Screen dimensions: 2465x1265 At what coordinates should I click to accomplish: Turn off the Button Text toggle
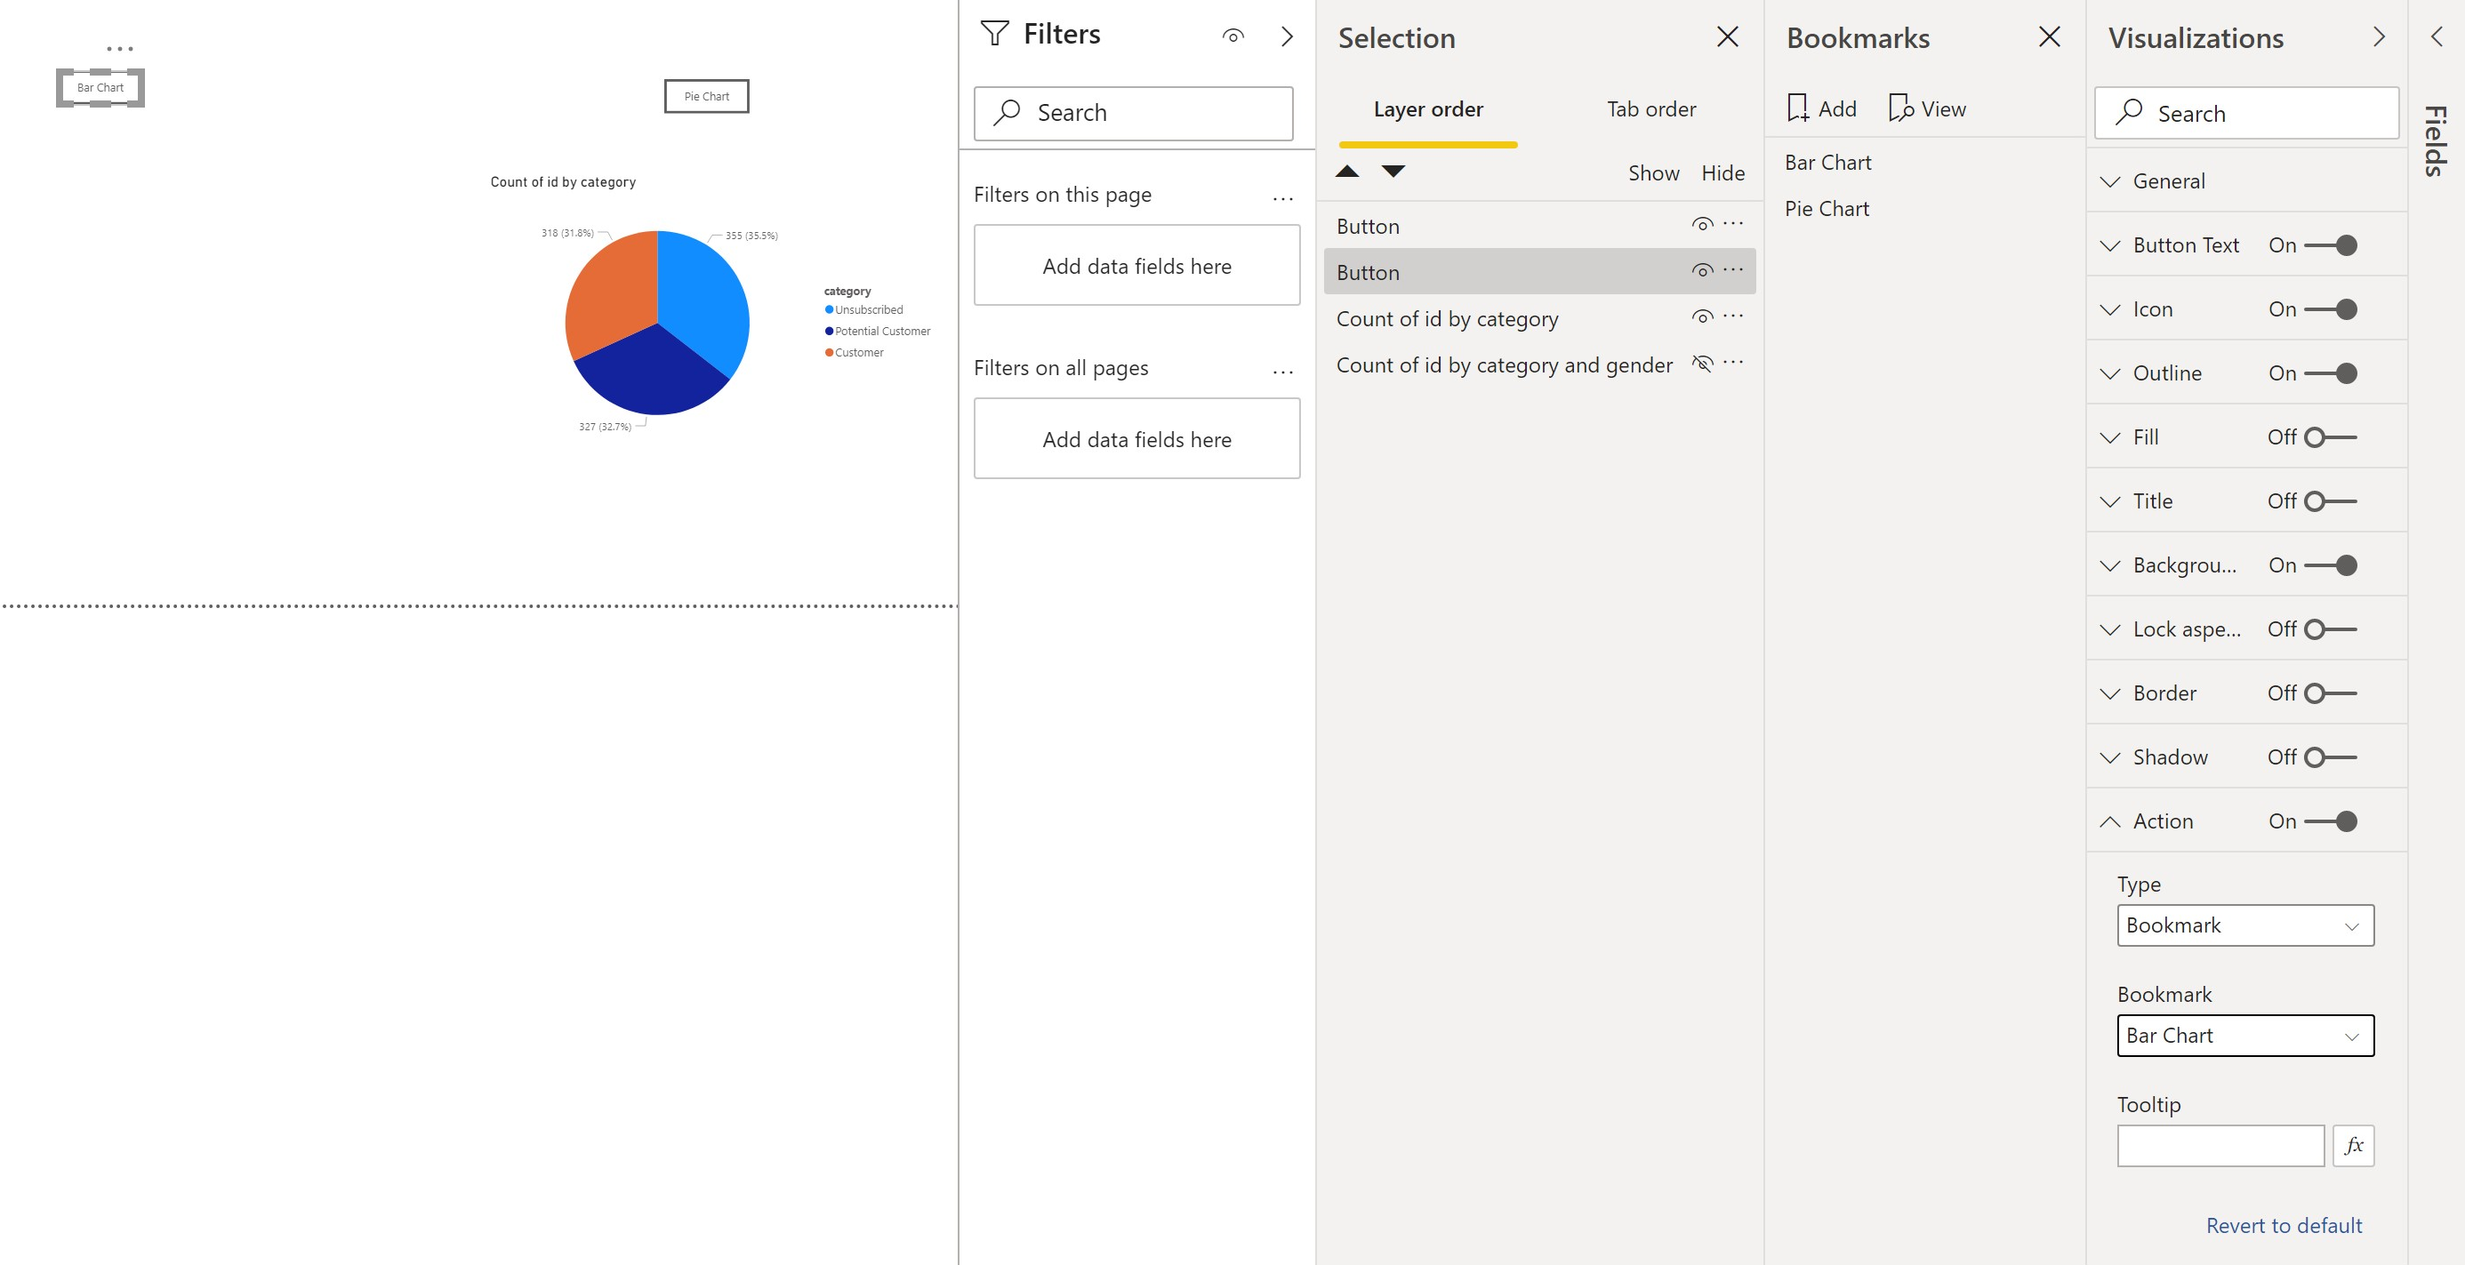pyautogui.click(x=2330, y=245)
